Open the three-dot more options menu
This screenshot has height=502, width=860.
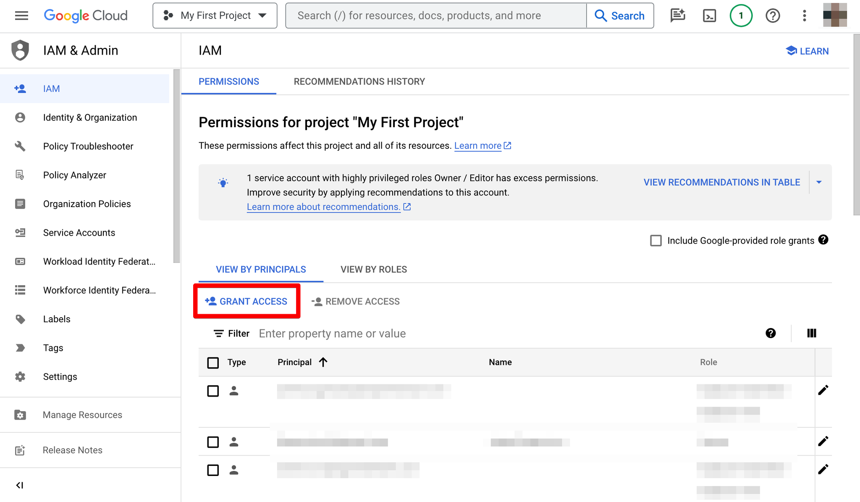click(804, 16)
